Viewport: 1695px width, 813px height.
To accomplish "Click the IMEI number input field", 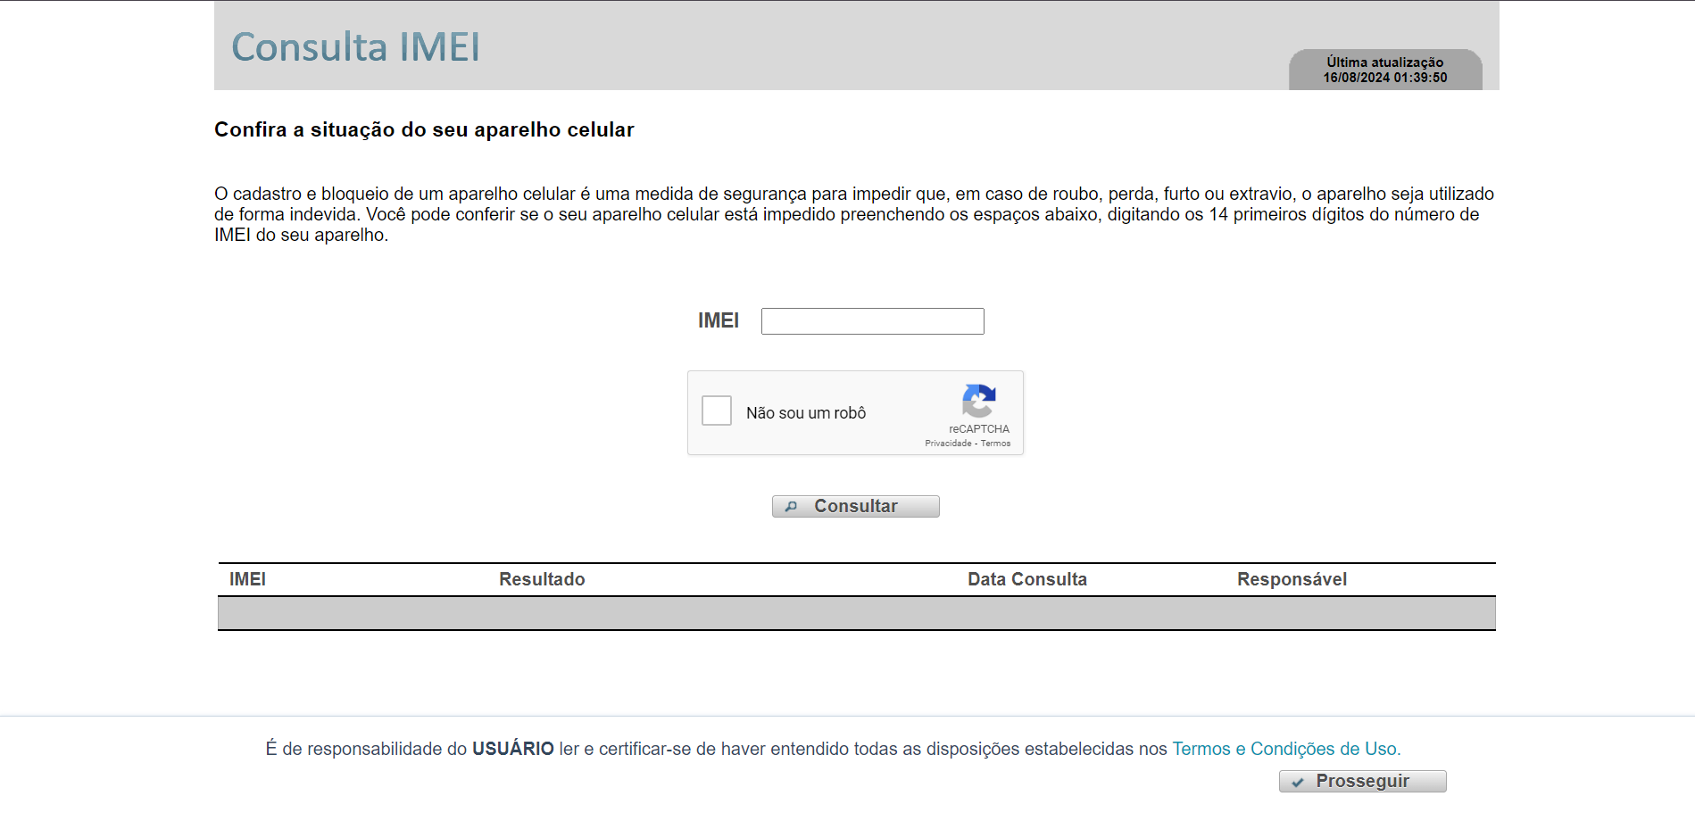I will click(872, 321).
